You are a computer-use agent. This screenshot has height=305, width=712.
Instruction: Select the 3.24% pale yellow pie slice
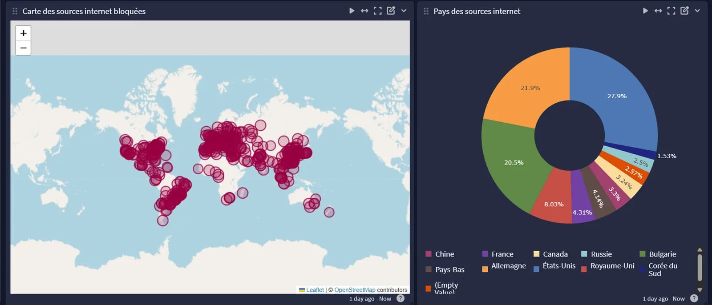point(624,181)
